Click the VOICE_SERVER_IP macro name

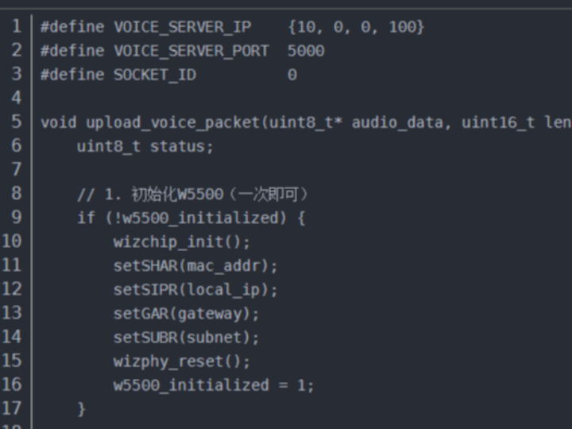[182, 27]
